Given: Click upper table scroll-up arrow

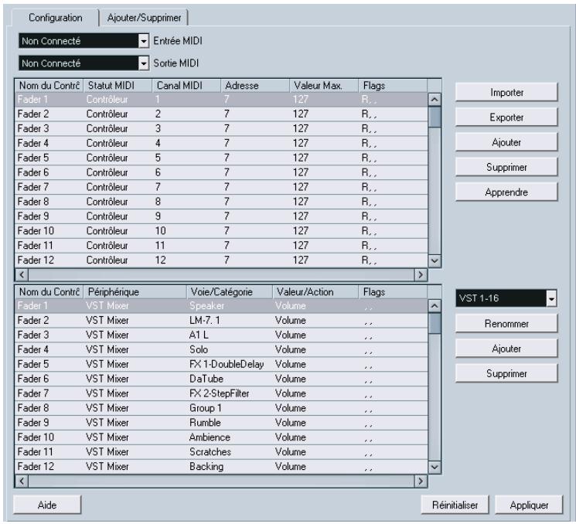Looking at the screenshot, I should [x=435, y=99].
